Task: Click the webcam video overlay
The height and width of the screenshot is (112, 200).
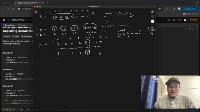Action: click(x=170, y=92)
